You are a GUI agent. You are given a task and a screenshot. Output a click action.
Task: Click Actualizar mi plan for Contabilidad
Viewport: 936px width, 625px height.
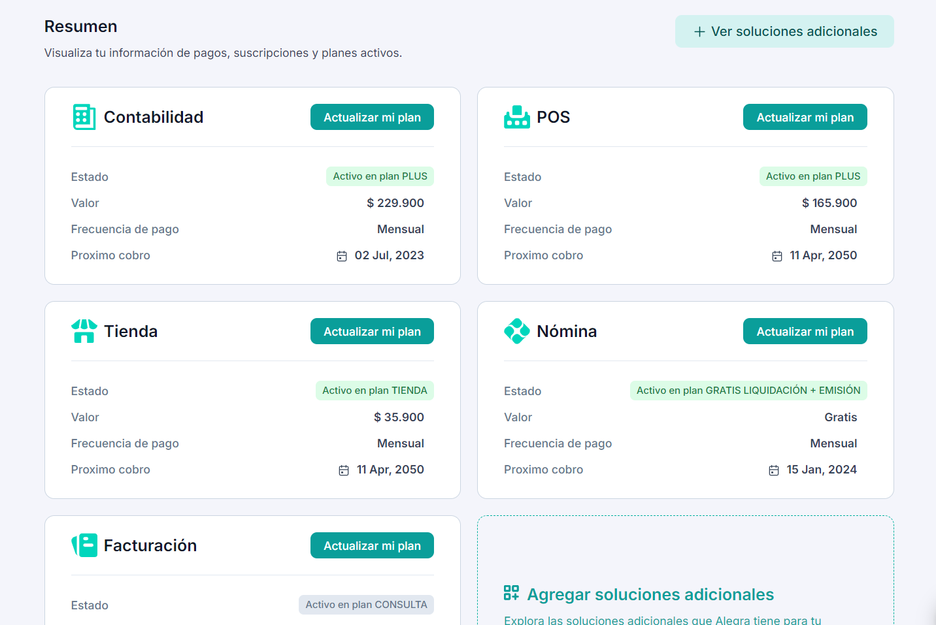372,117
